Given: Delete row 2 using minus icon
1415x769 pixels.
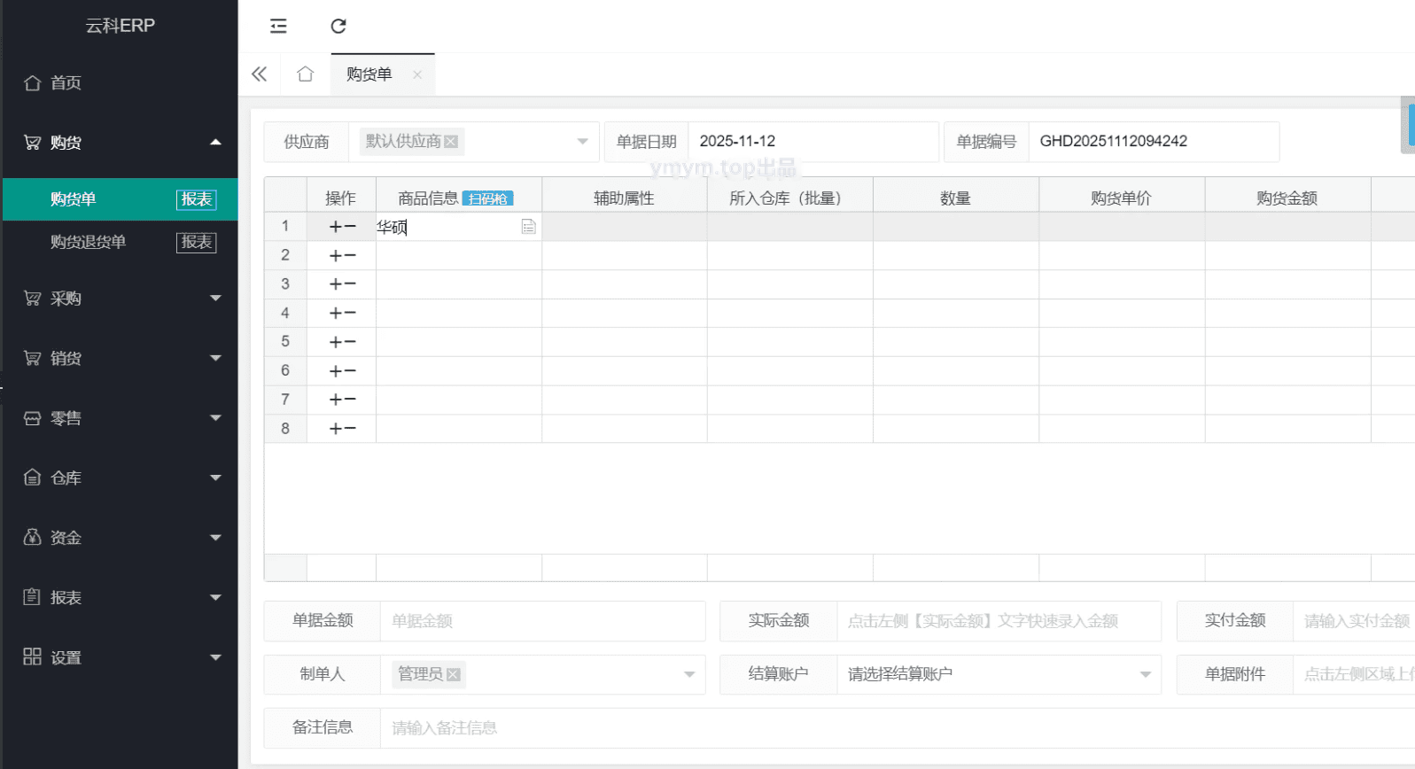Looking at the screenshot, I should point(349,256).
